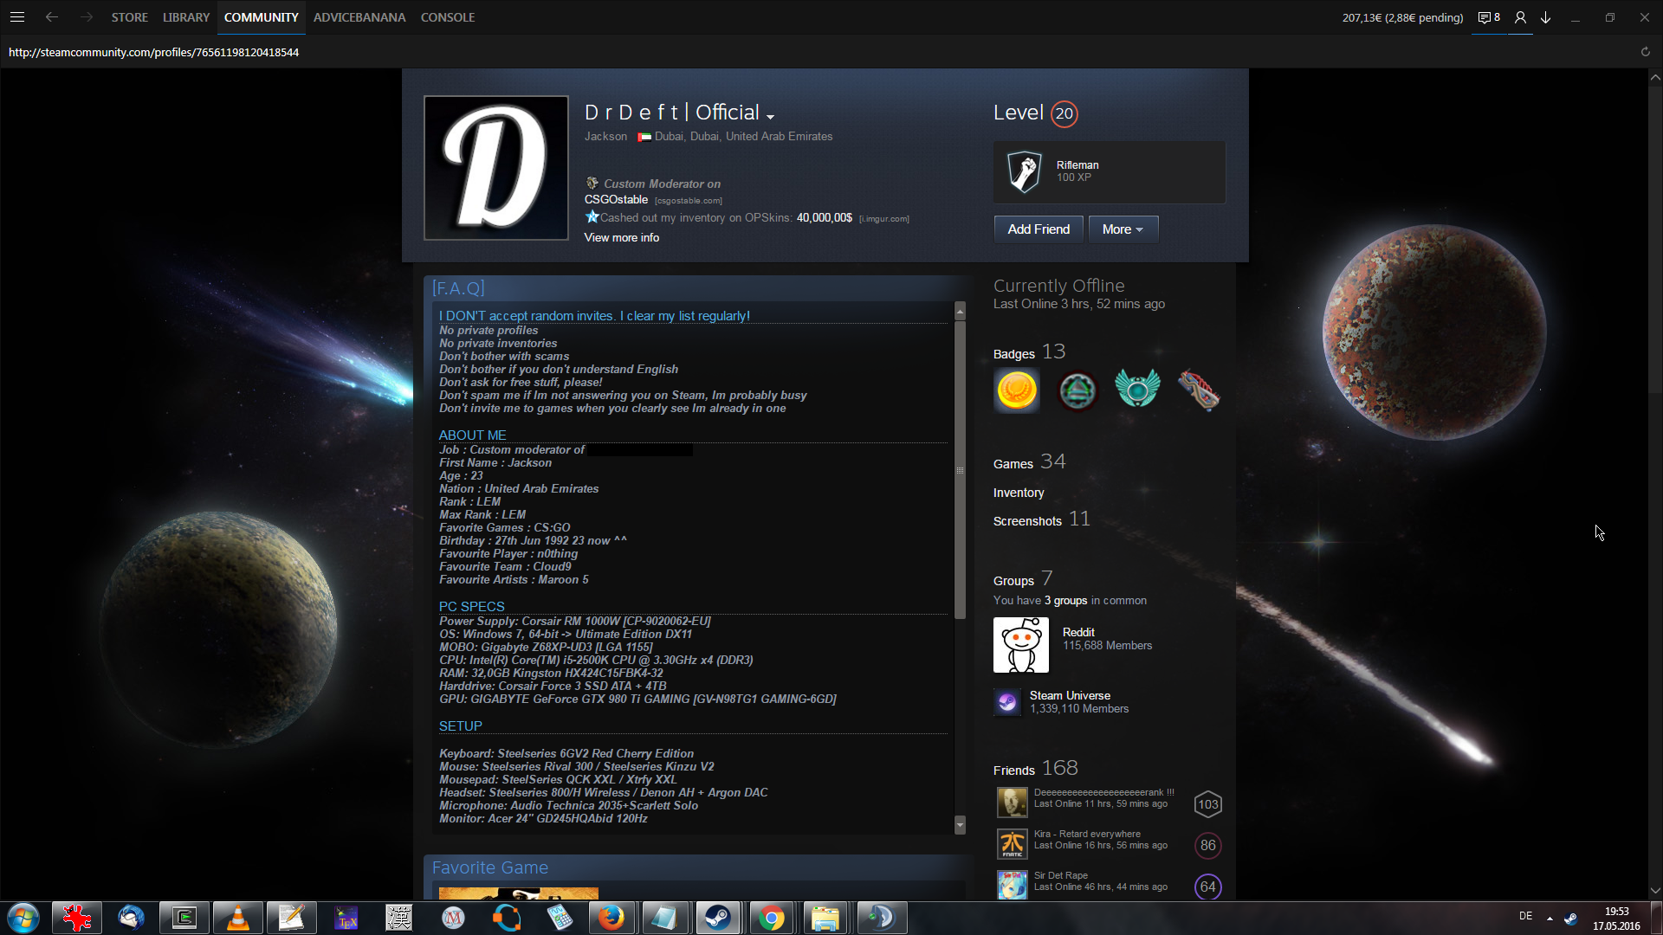Screen dimensions: 1663x935
Task: Open the CSGOstable link
Action: [616, 200]
